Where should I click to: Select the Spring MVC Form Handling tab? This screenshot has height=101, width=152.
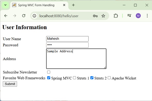pos(39,5)
